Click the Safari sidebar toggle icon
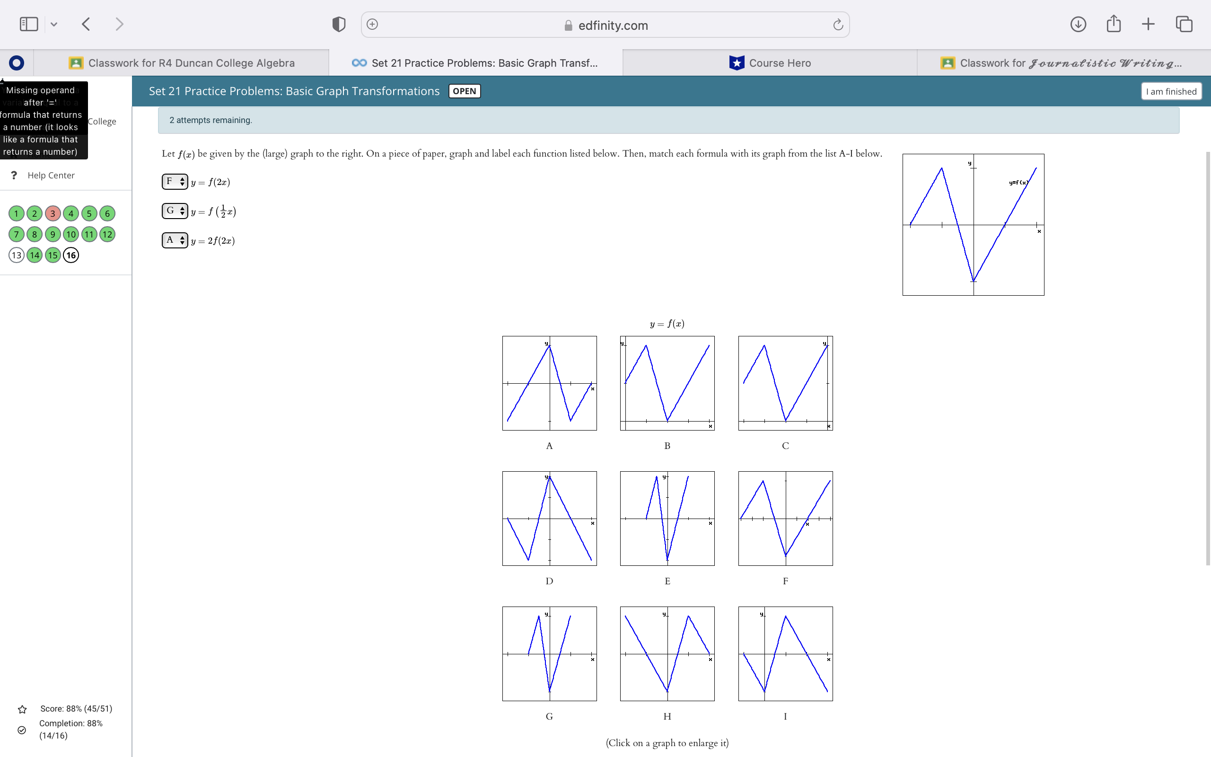 (28, 24)
